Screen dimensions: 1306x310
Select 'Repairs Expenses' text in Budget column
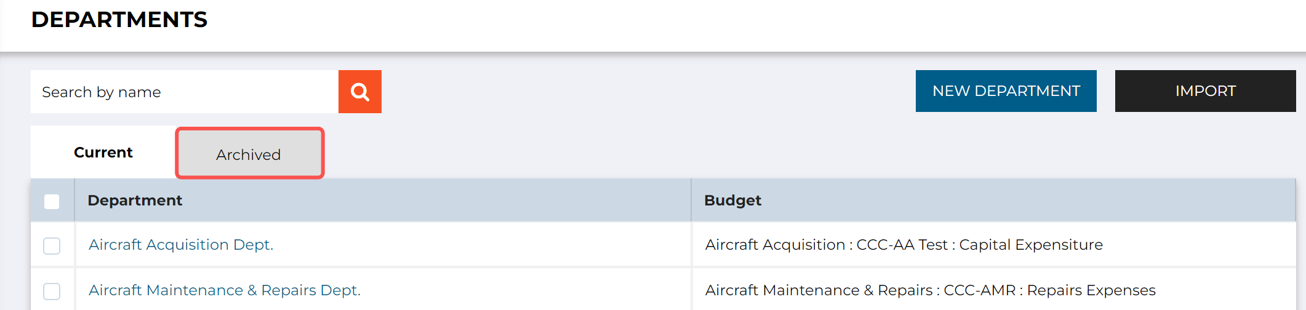[x=1091, y=290]
